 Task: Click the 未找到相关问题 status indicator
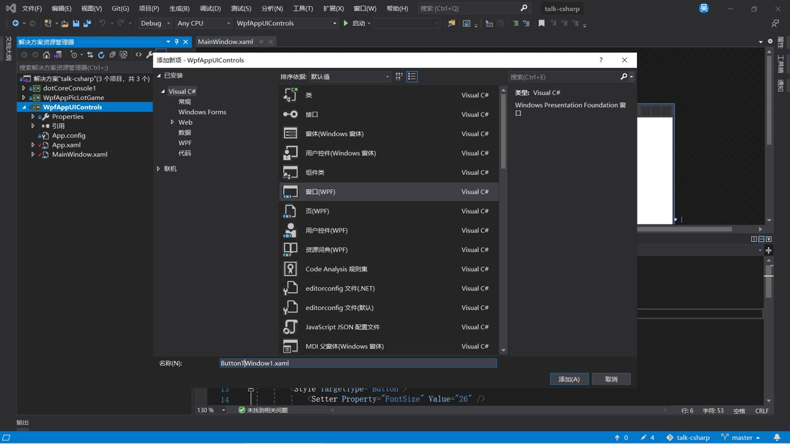point(263,410)
